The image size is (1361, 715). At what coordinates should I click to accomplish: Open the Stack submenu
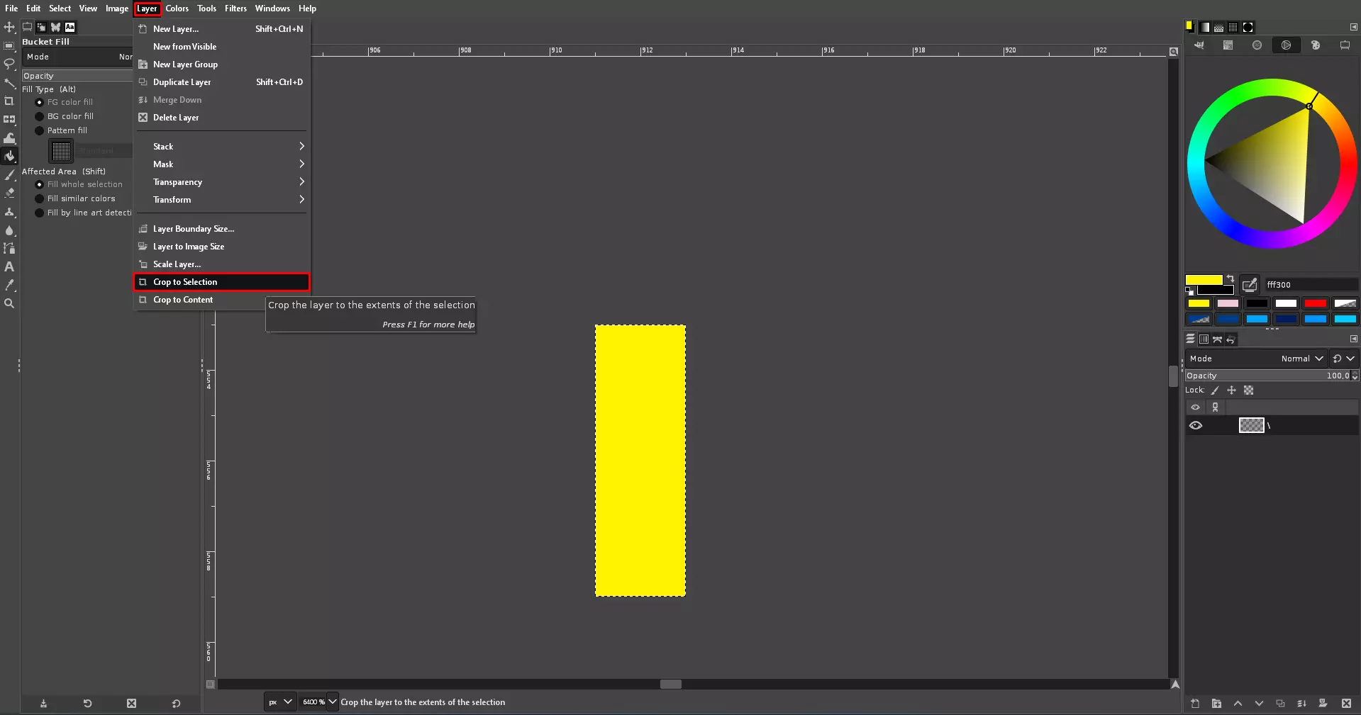pyautogui.click(x=223, y=147)
